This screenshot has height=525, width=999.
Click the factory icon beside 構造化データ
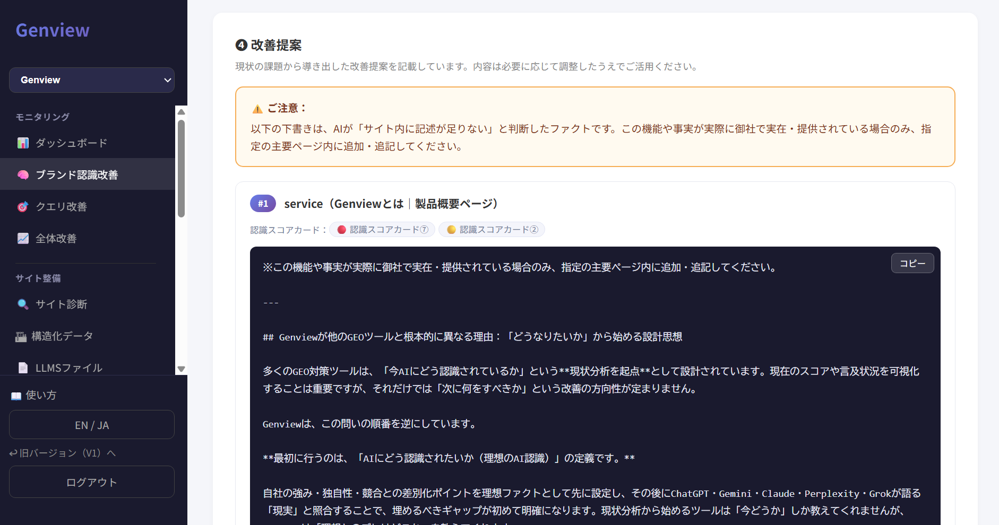point(21,336)
